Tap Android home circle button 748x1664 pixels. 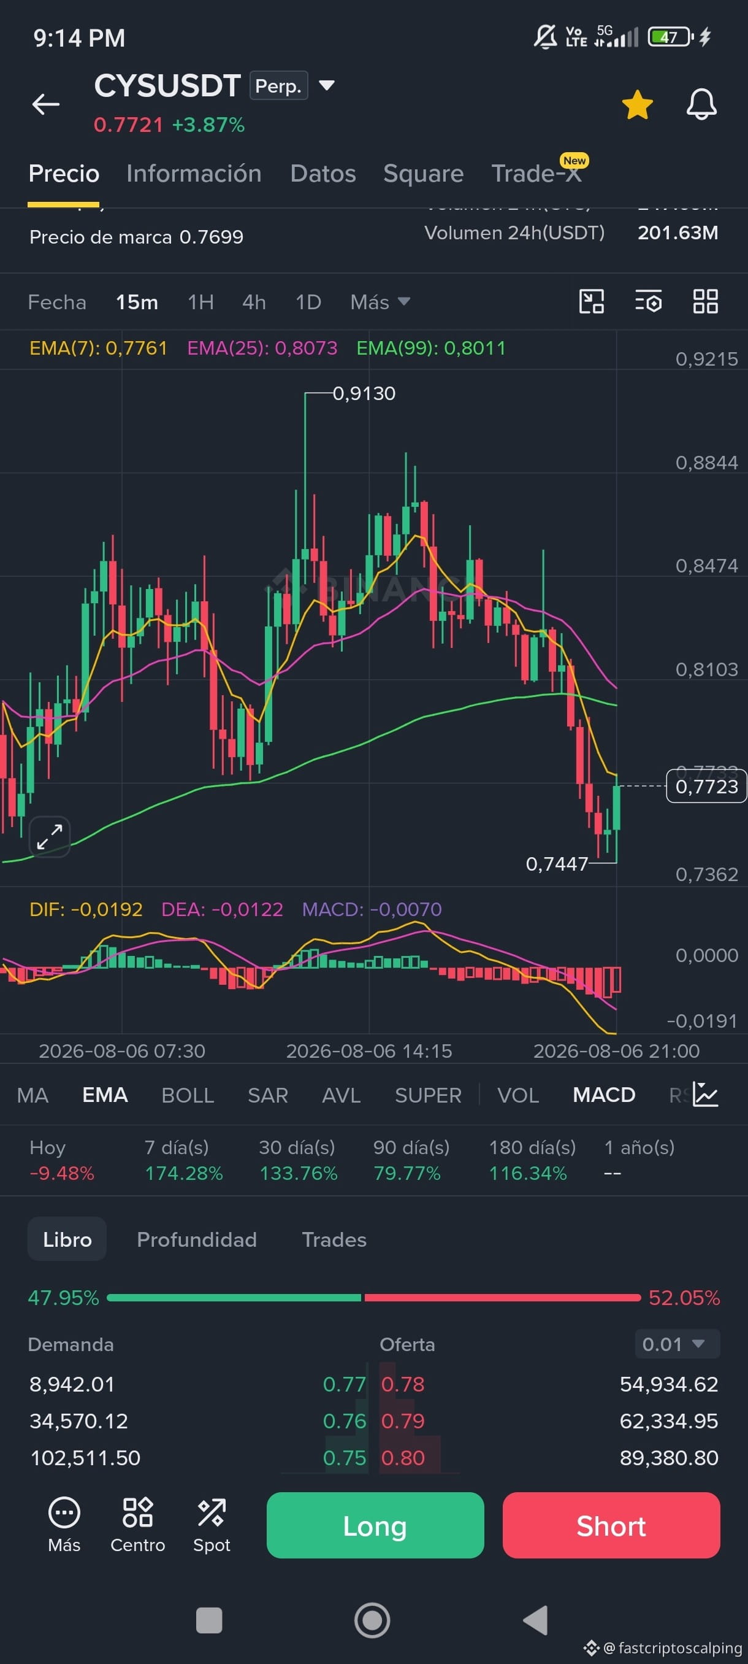(x=372, y=1620)
